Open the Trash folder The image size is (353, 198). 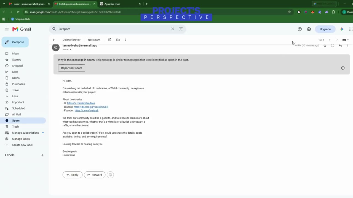coord(15,127)
